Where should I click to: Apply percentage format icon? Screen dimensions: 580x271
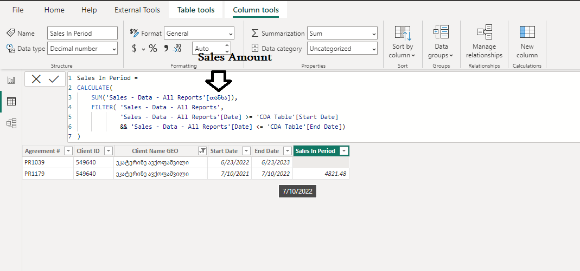(x=153, y=48)
